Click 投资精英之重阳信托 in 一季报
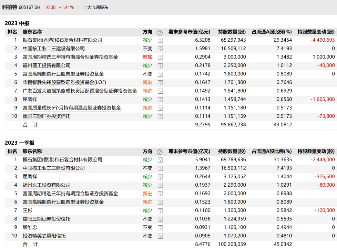337x248 pixels. tap(44, 236)
